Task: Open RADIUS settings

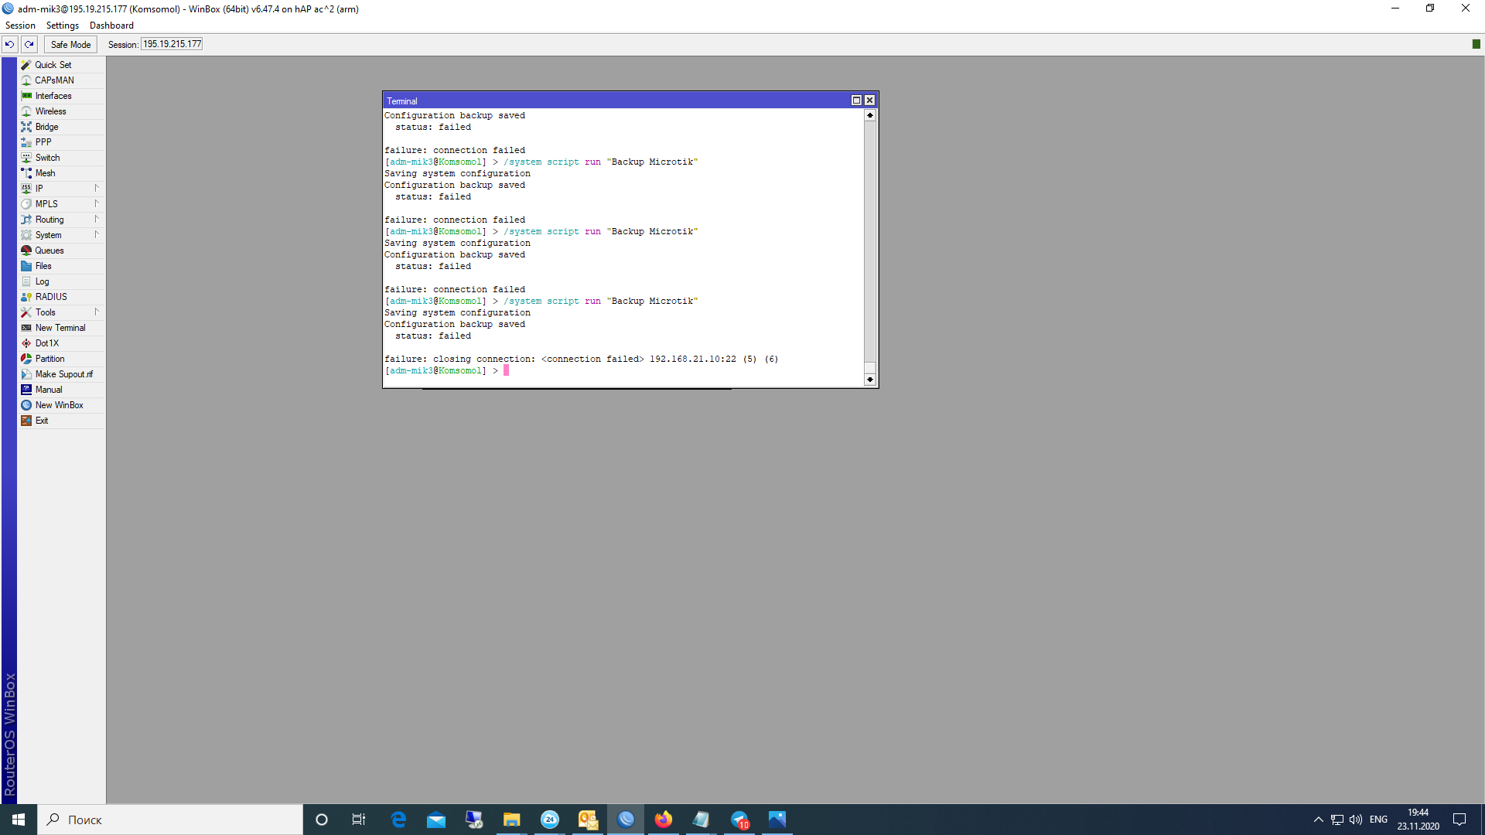Action: (61, 297)
